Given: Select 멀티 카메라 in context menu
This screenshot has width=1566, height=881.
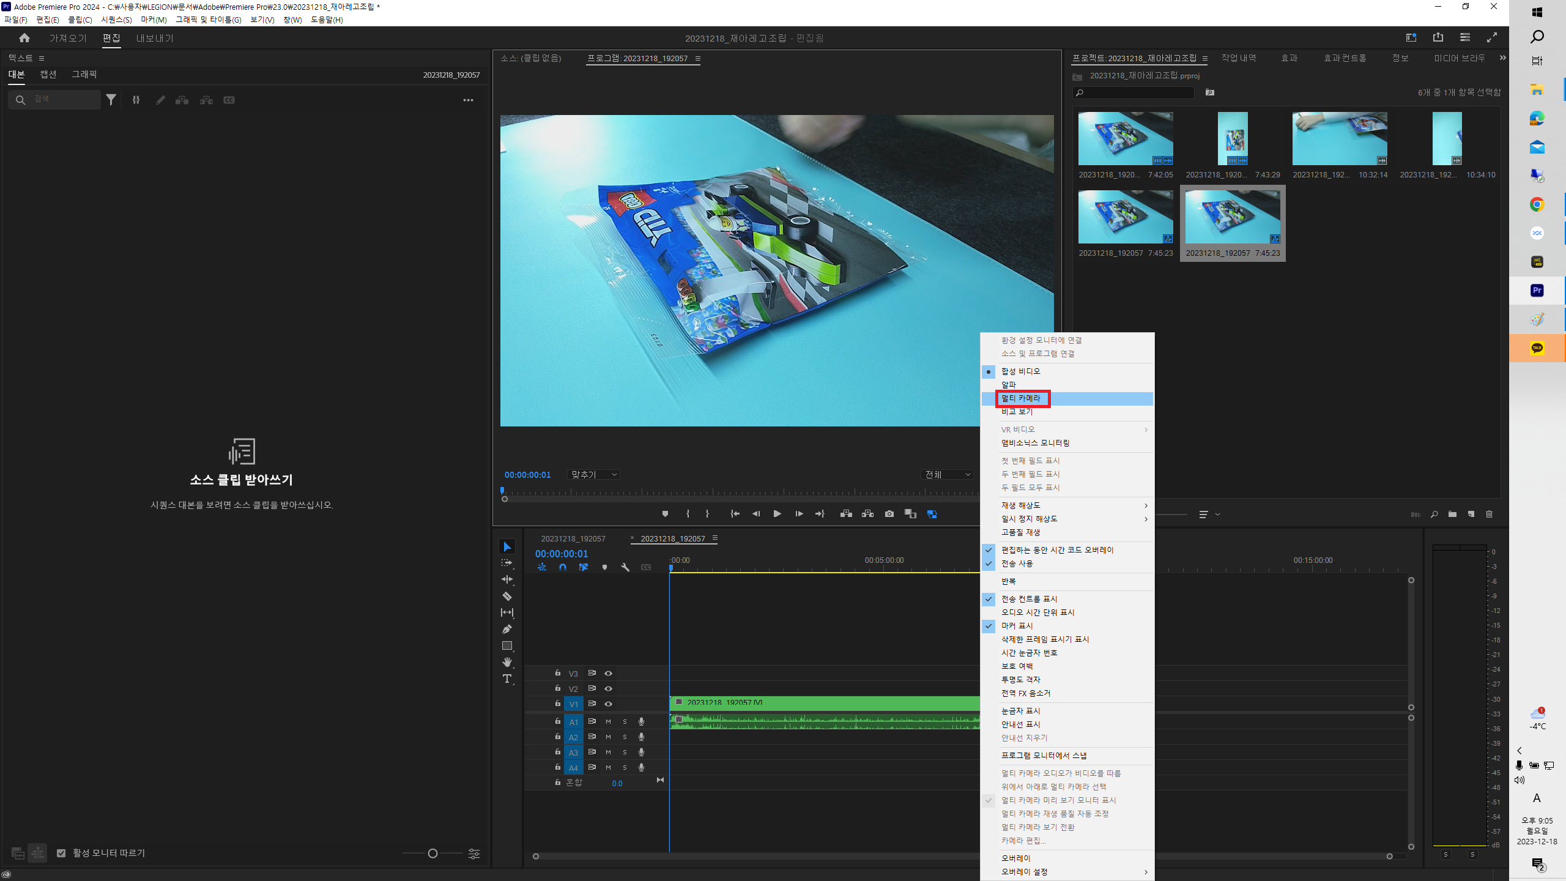Looking at the screenshot, I should click(x=1021, y=398).
